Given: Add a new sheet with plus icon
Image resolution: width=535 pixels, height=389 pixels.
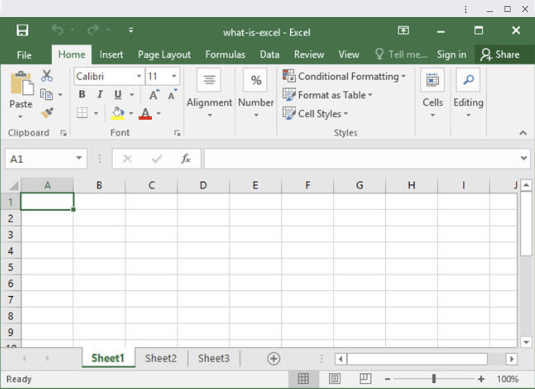Looking at the screenshot, I should pos(273,358).
